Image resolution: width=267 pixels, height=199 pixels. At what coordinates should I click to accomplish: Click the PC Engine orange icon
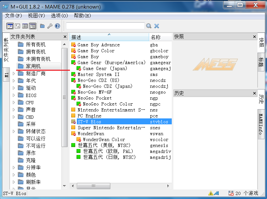tap(73, 115)
